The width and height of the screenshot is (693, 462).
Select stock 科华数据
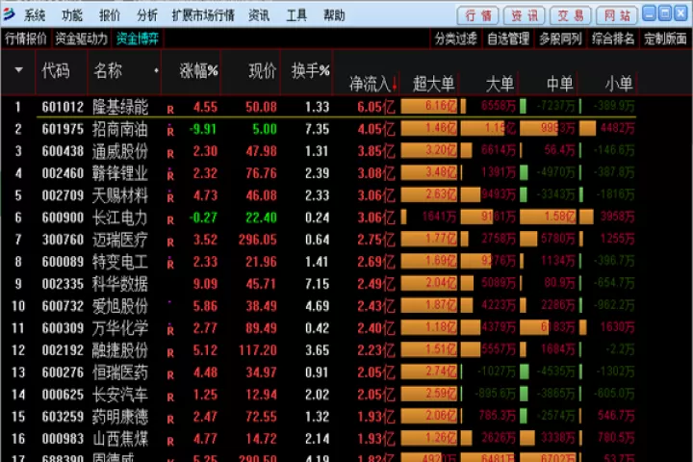120,284
